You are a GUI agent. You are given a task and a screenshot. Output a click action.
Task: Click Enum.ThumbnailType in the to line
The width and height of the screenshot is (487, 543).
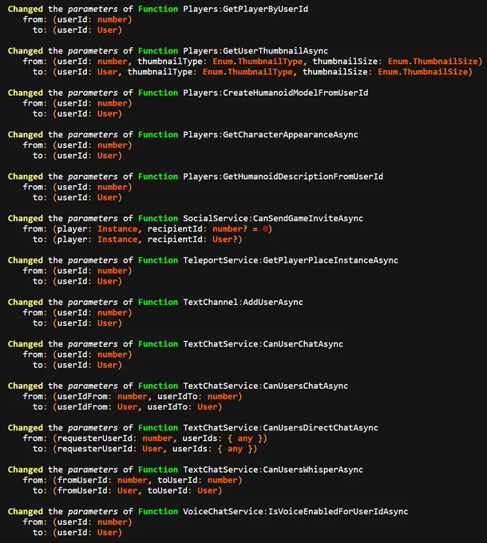247,72
